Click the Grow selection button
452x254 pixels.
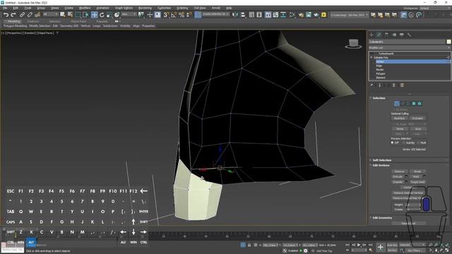tap(418, 129)
